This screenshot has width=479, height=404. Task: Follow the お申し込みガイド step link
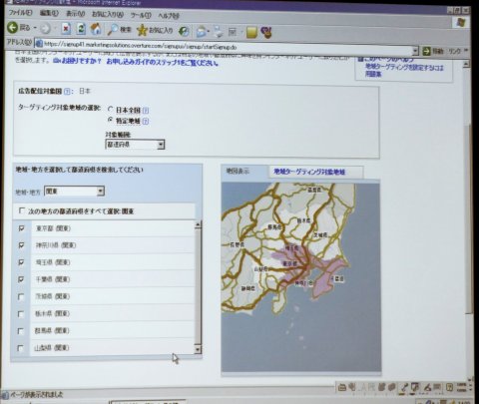163,62
